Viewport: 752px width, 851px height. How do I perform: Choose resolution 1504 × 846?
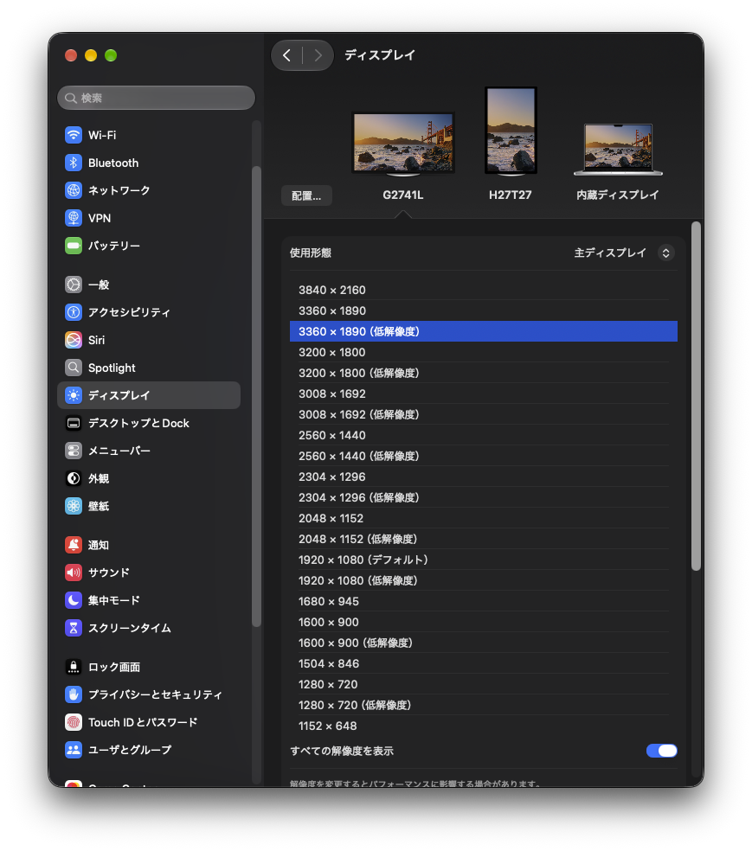click(x=483, y=663)
